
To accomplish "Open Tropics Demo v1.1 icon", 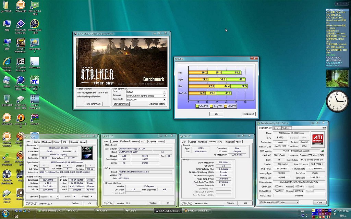I will point(35,102).
